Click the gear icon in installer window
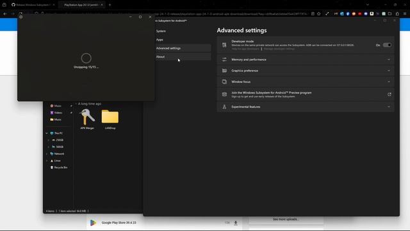The width and height of the screenshot is (410, 231). (21, 17)
